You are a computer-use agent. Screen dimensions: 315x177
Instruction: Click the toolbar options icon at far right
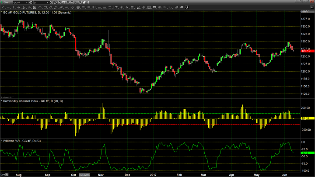click(x=312, y=7)
